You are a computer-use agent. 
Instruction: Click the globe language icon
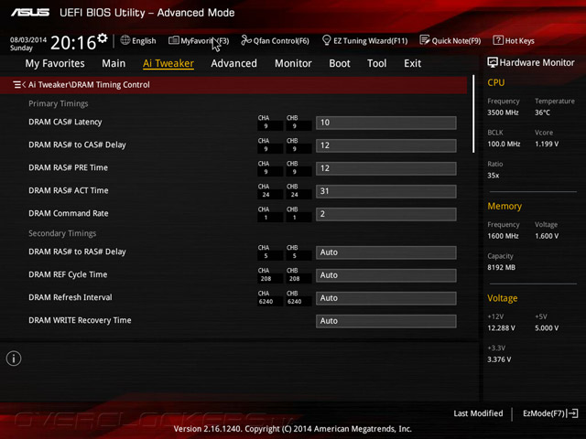125,40
